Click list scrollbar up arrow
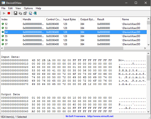Viewport: 151px width, 119px height. point(149,19)
